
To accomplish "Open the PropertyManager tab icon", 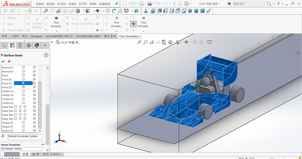I will 12,45.
